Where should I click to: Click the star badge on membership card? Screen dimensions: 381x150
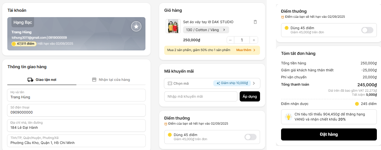point(136,26)
